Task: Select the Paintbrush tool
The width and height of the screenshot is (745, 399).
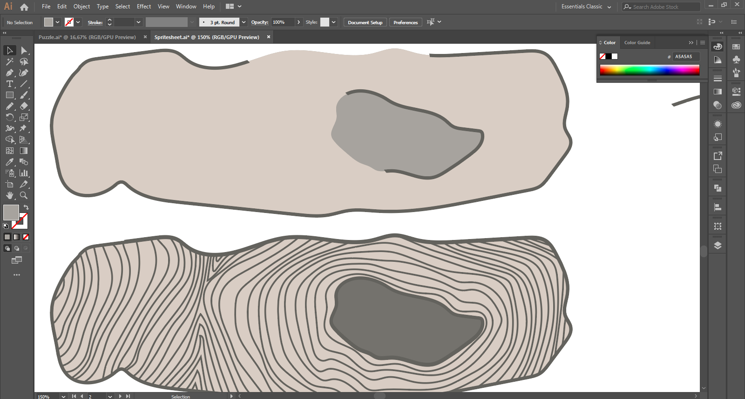Action: (24, 95)
